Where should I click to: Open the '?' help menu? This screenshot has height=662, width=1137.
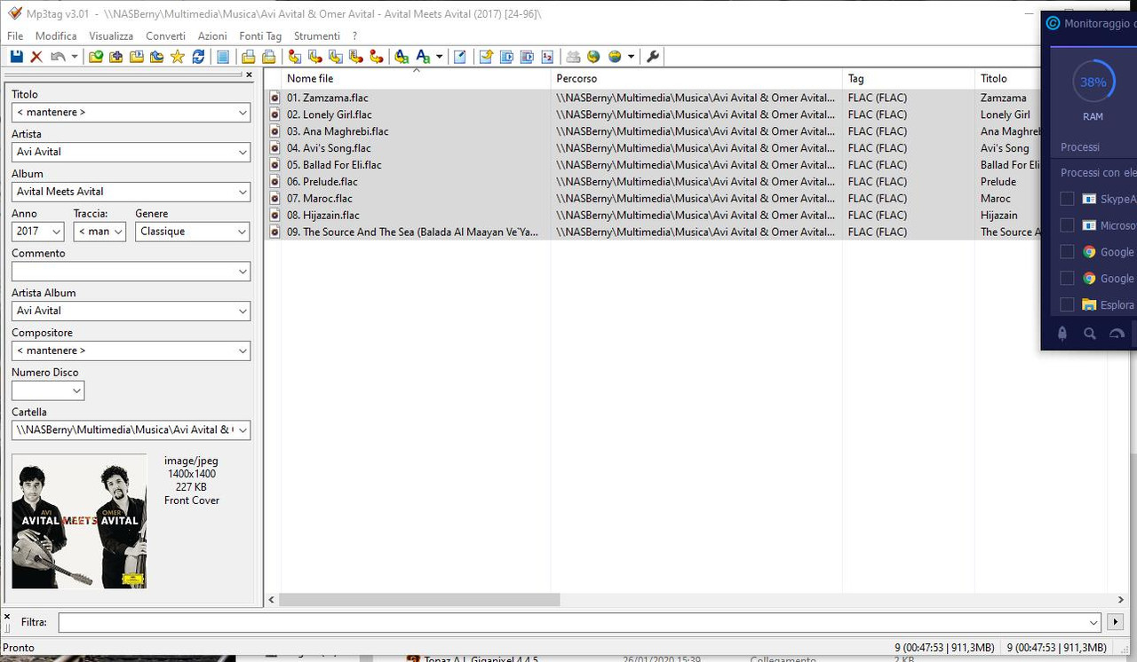coord(354,36)
